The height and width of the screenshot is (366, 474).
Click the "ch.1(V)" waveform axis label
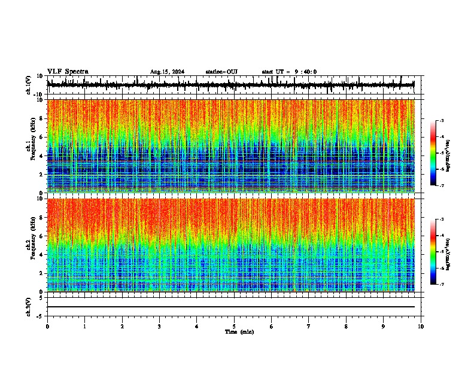click(29, 85)
